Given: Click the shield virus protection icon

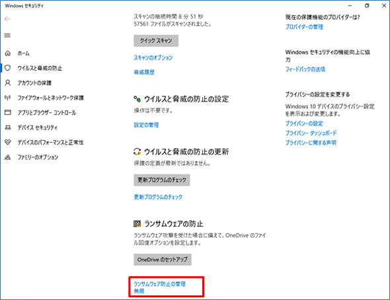Looking at the screenshot, I should [8, 68].
